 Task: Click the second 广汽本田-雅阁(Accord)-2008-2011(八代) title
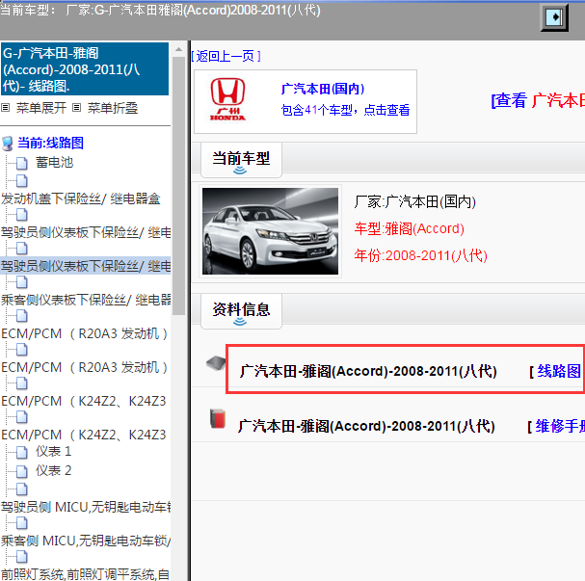(366, 426)
